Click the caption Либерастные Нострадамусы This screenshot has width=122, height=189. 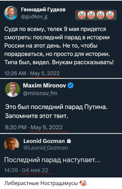point(41,183)
